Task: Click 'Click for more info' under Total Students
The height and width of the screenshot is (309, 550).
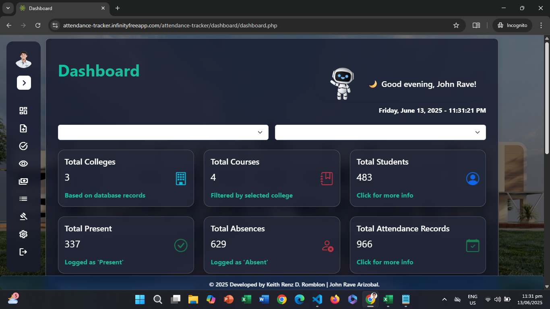Action: point(385,195)
